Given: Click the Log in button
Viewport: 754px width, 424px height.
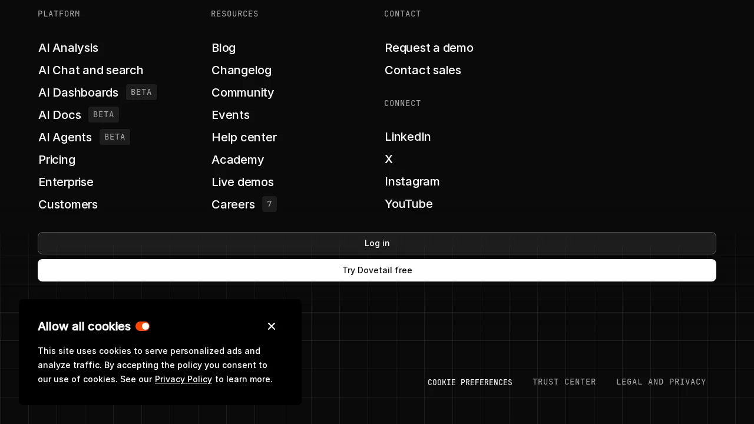Looking at the screenshot, I should (x=377, y=243).
